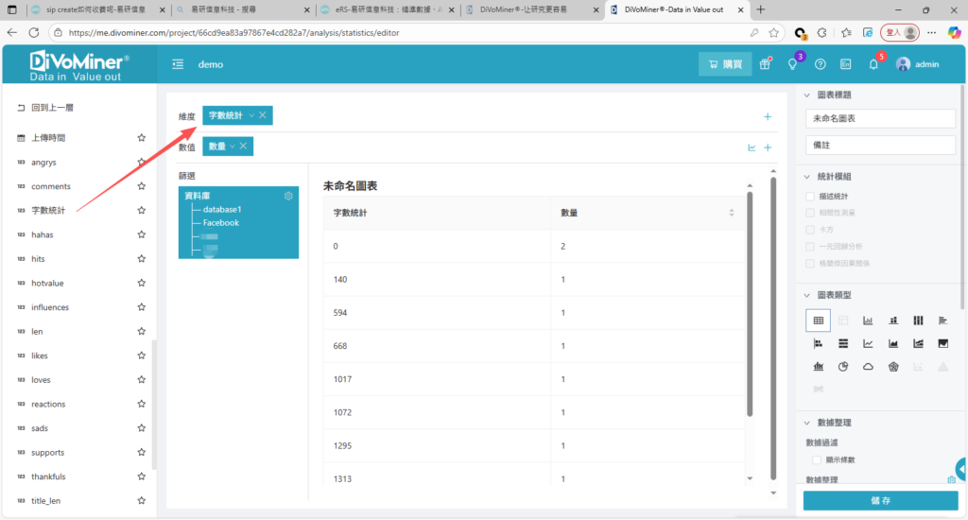Star the comments field as favorite

(141, 186)
